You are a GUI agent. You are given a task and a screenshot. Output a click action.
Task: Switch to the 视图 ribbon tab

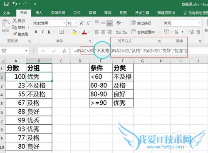(123, 13)
